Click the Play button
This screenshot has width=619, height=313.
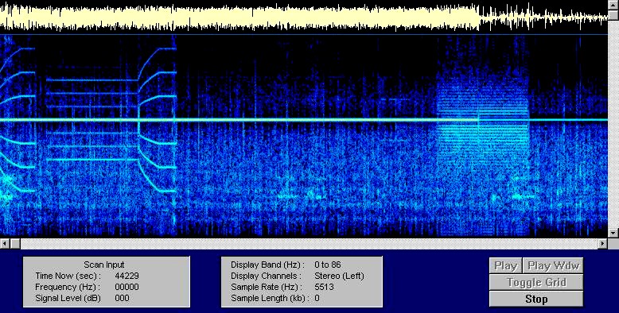point(506,265)
